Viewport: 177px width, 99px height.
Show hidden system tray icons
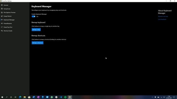pos(152,97)
